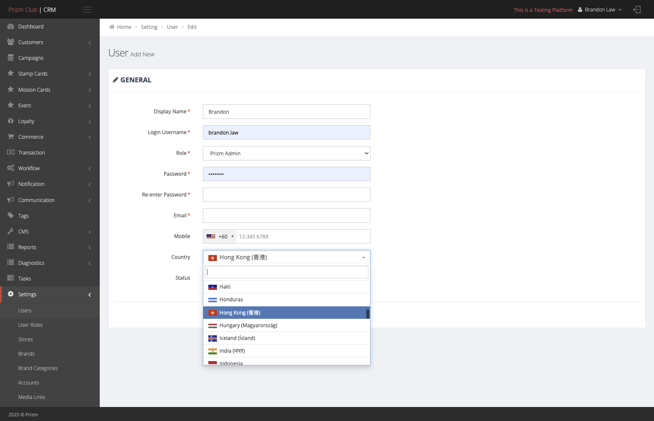This screenshot has width=654, height=421.
Task: Open Brand Categories submenu item
Action: point(38,368)
